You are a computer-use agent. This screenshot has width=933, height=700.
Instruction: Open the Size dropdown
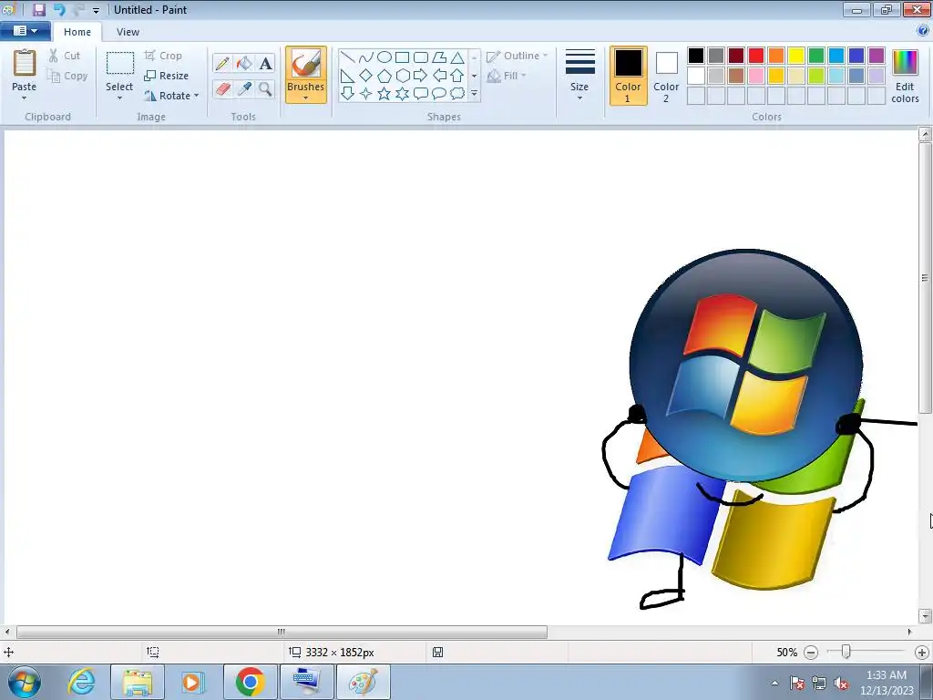coord(579,75)
